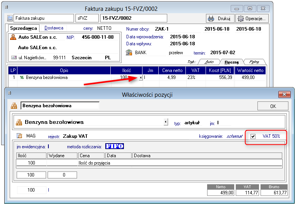The height and width of the screenshot is (204, 295).
Task: Select the Pełny mode tab
Action: coord(254,62)
